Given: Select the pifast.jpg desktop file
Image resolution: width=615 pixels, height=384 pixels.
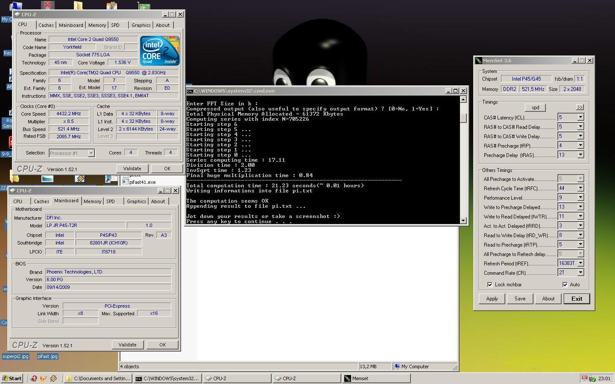Looking at the screenshot, I should pyautogui.click(x=47, y=356).
